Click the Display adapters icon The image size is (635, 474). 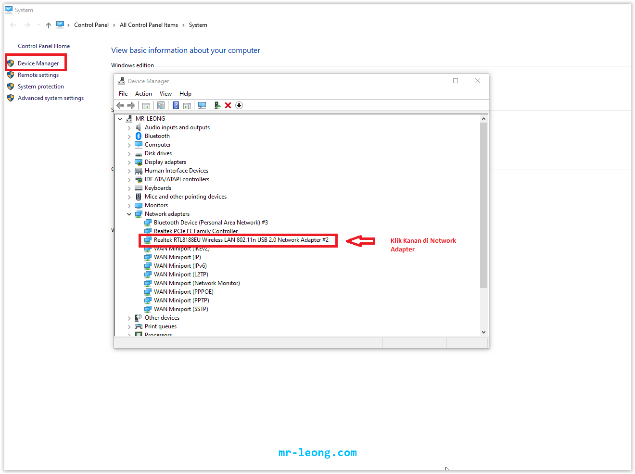(139, 162)
